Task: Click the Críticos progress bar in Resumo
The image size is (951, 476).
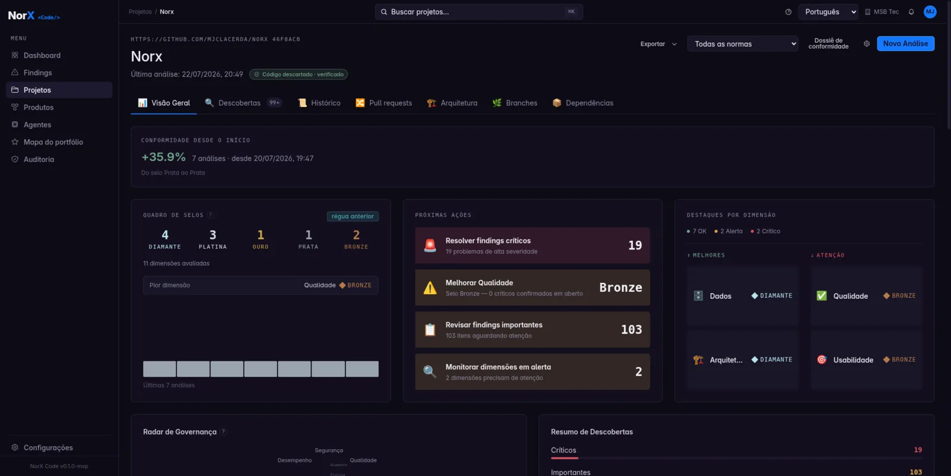Action: click(736, 458)
